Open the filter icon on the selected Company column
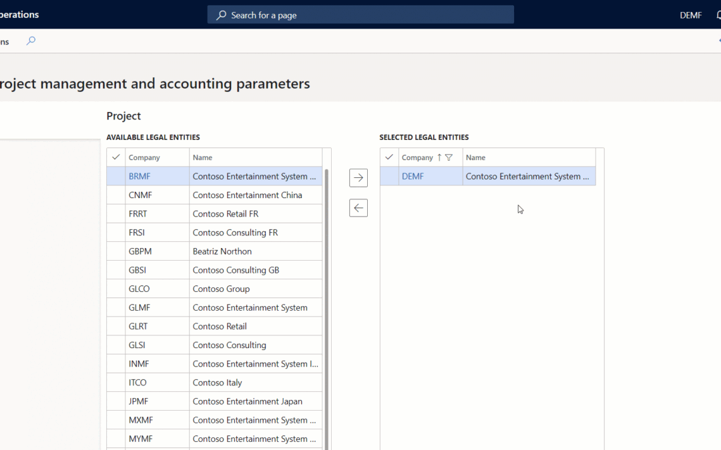 point(449,157)
